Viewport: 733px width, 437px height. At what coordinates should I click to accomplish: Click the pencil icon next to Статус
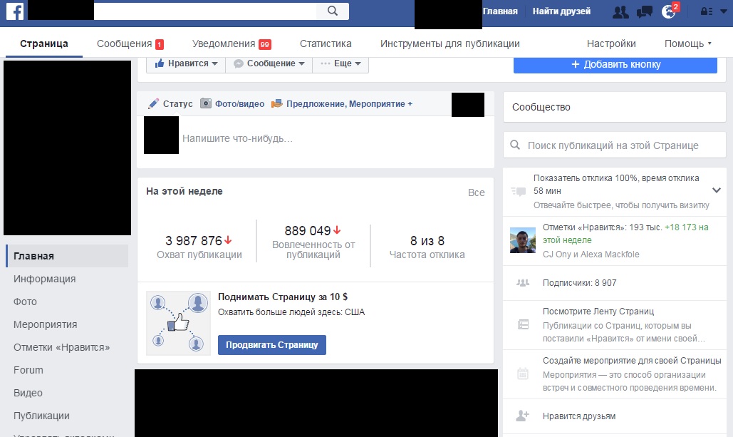pyautogui.click(x=153, y=103)
